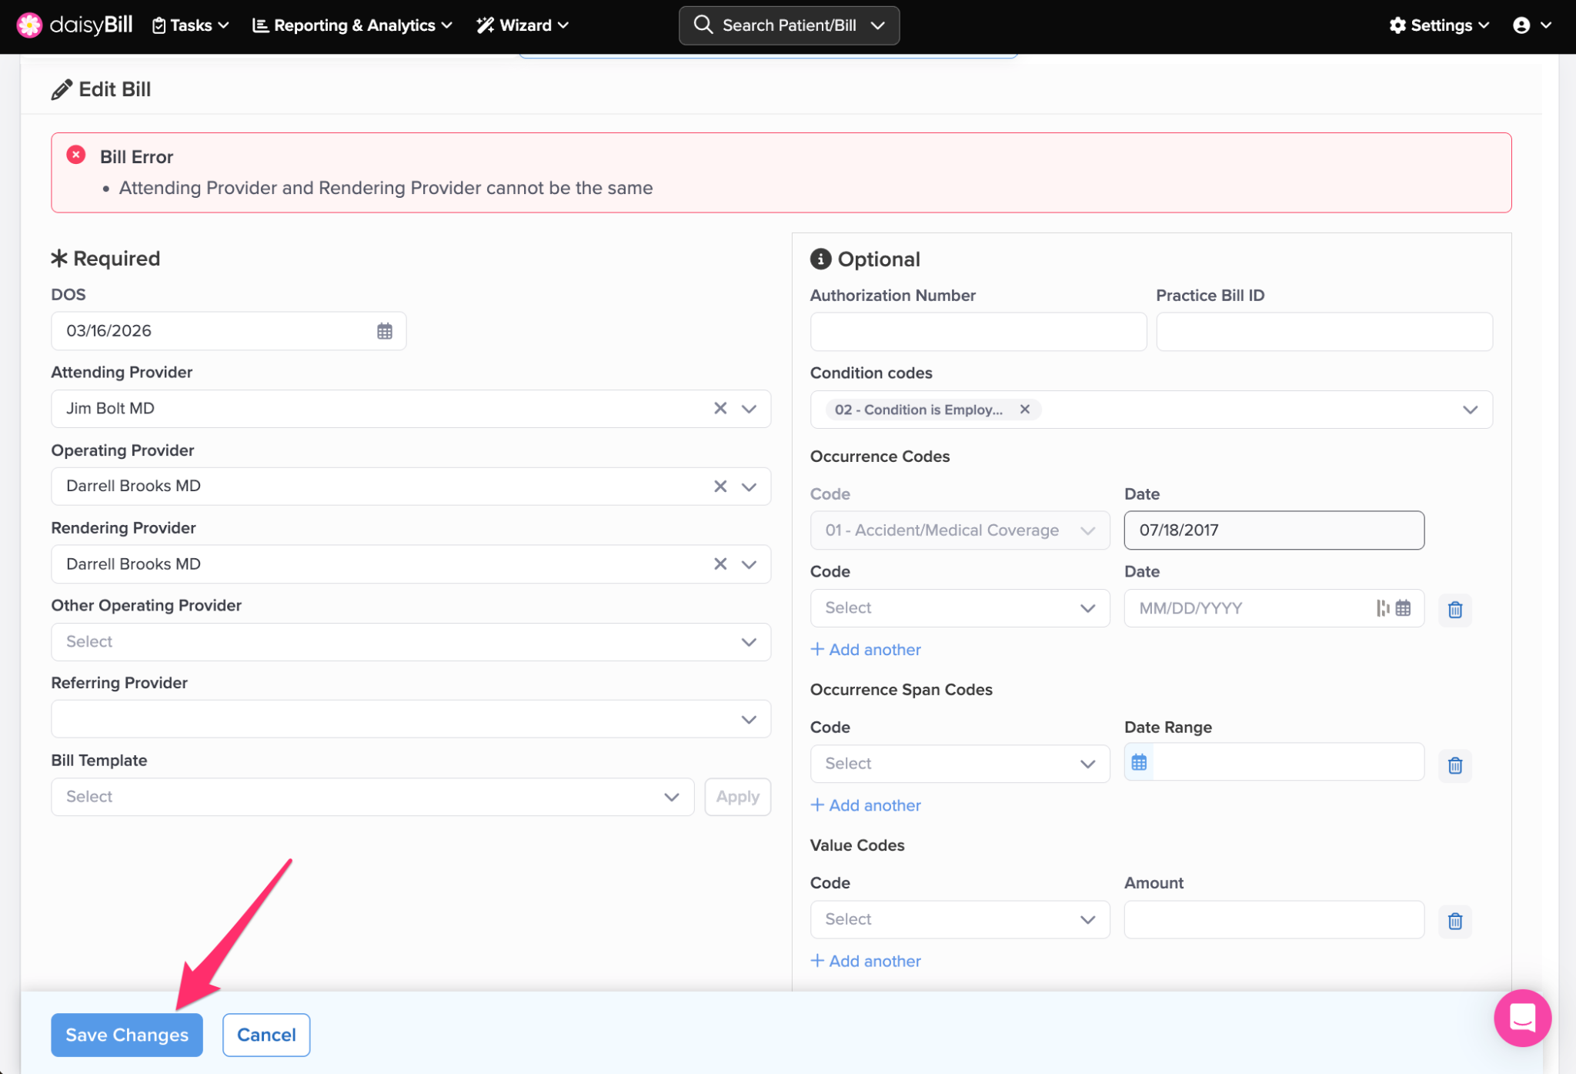1576x1074 pixels.
Task: Open the Tasks menu
Action: click(191, 25)
